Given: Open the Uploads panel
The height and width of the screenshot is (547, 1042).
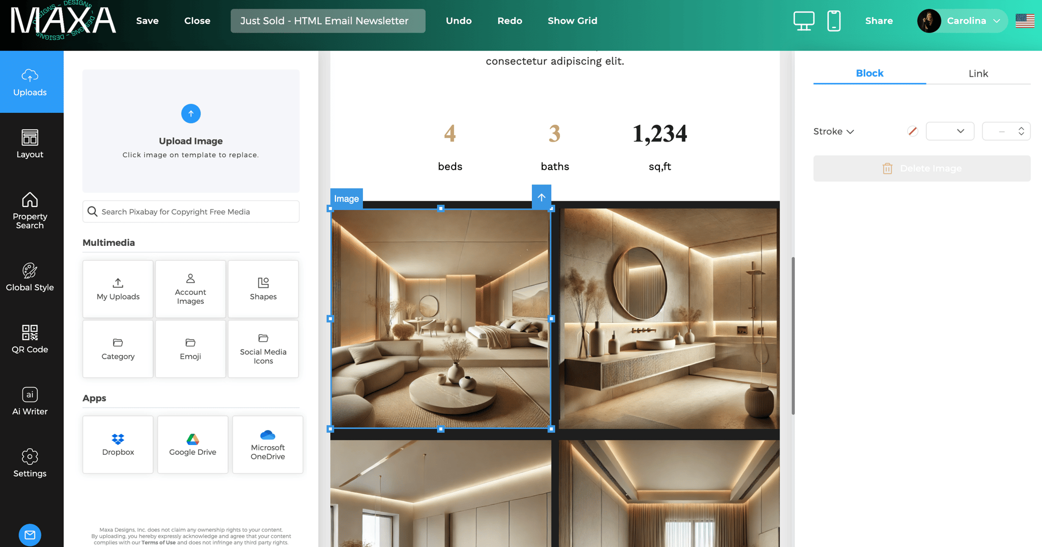Looking at the screenshot, I should coord(30,82).
